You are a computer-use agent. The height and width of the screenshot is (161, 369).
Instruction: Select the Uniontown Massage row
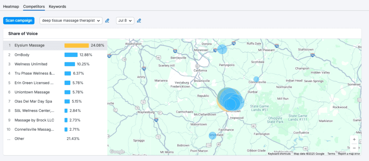click(55, 92)
